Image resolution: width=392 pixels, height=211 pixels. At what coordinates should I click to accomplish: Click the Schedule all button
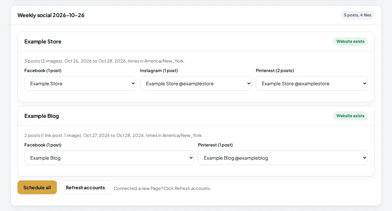(37, 188)
